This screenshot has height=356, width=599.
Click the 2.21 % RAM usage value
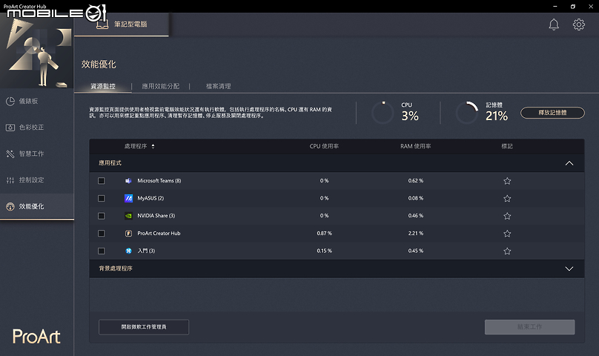pos(416,234)
